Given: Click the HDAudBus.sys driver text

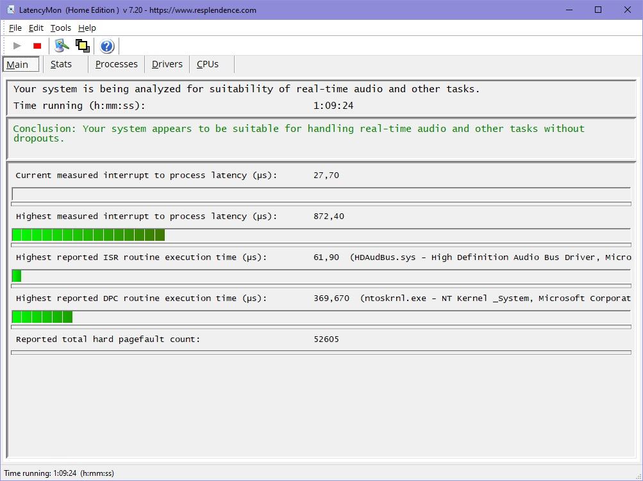Looking at the screenshot, I should (x=490, y=257).
